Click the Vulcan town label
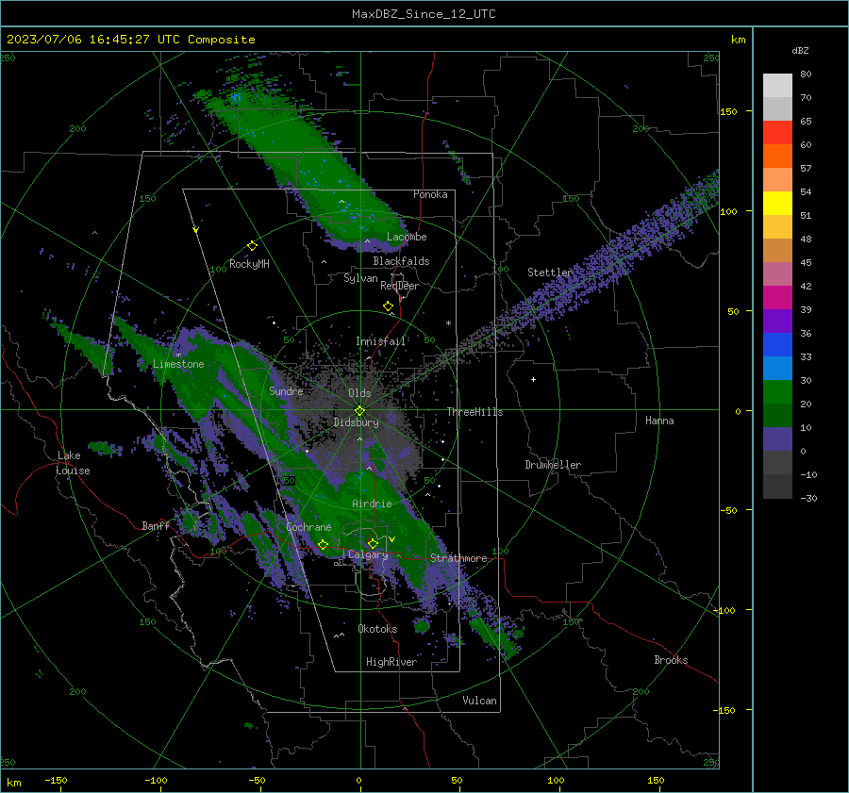Screen dimensions: 849x793 click(479, 701)
